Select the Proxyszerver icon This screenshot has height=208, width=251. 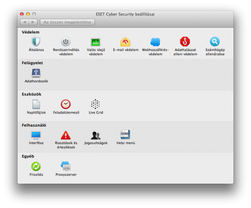[66, 166]
